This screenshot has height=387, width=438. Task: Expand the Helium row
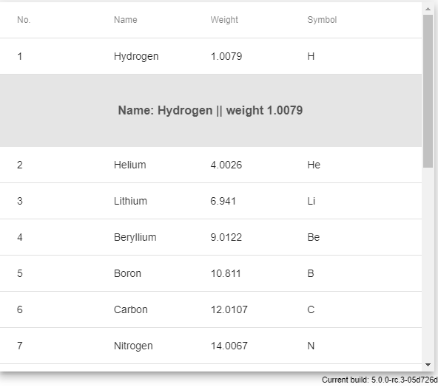tap(211, 165)
